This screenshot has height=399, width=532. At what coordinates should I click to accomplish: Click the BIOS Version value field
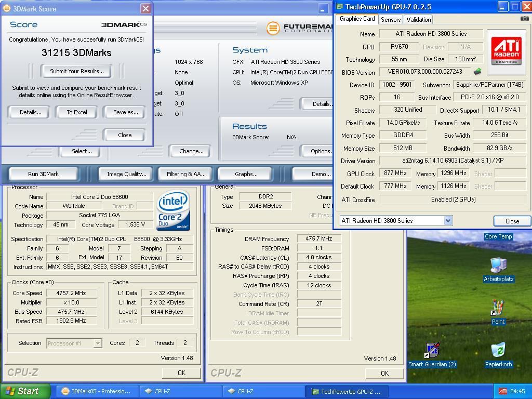point(425,72)
